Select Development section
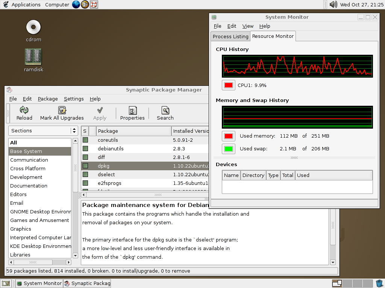 click(x=40, y=177)
